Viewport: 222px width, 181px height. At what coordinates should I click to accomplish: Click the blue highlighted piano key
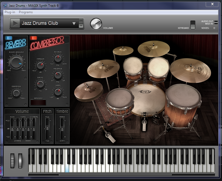(x=67, y=168)
